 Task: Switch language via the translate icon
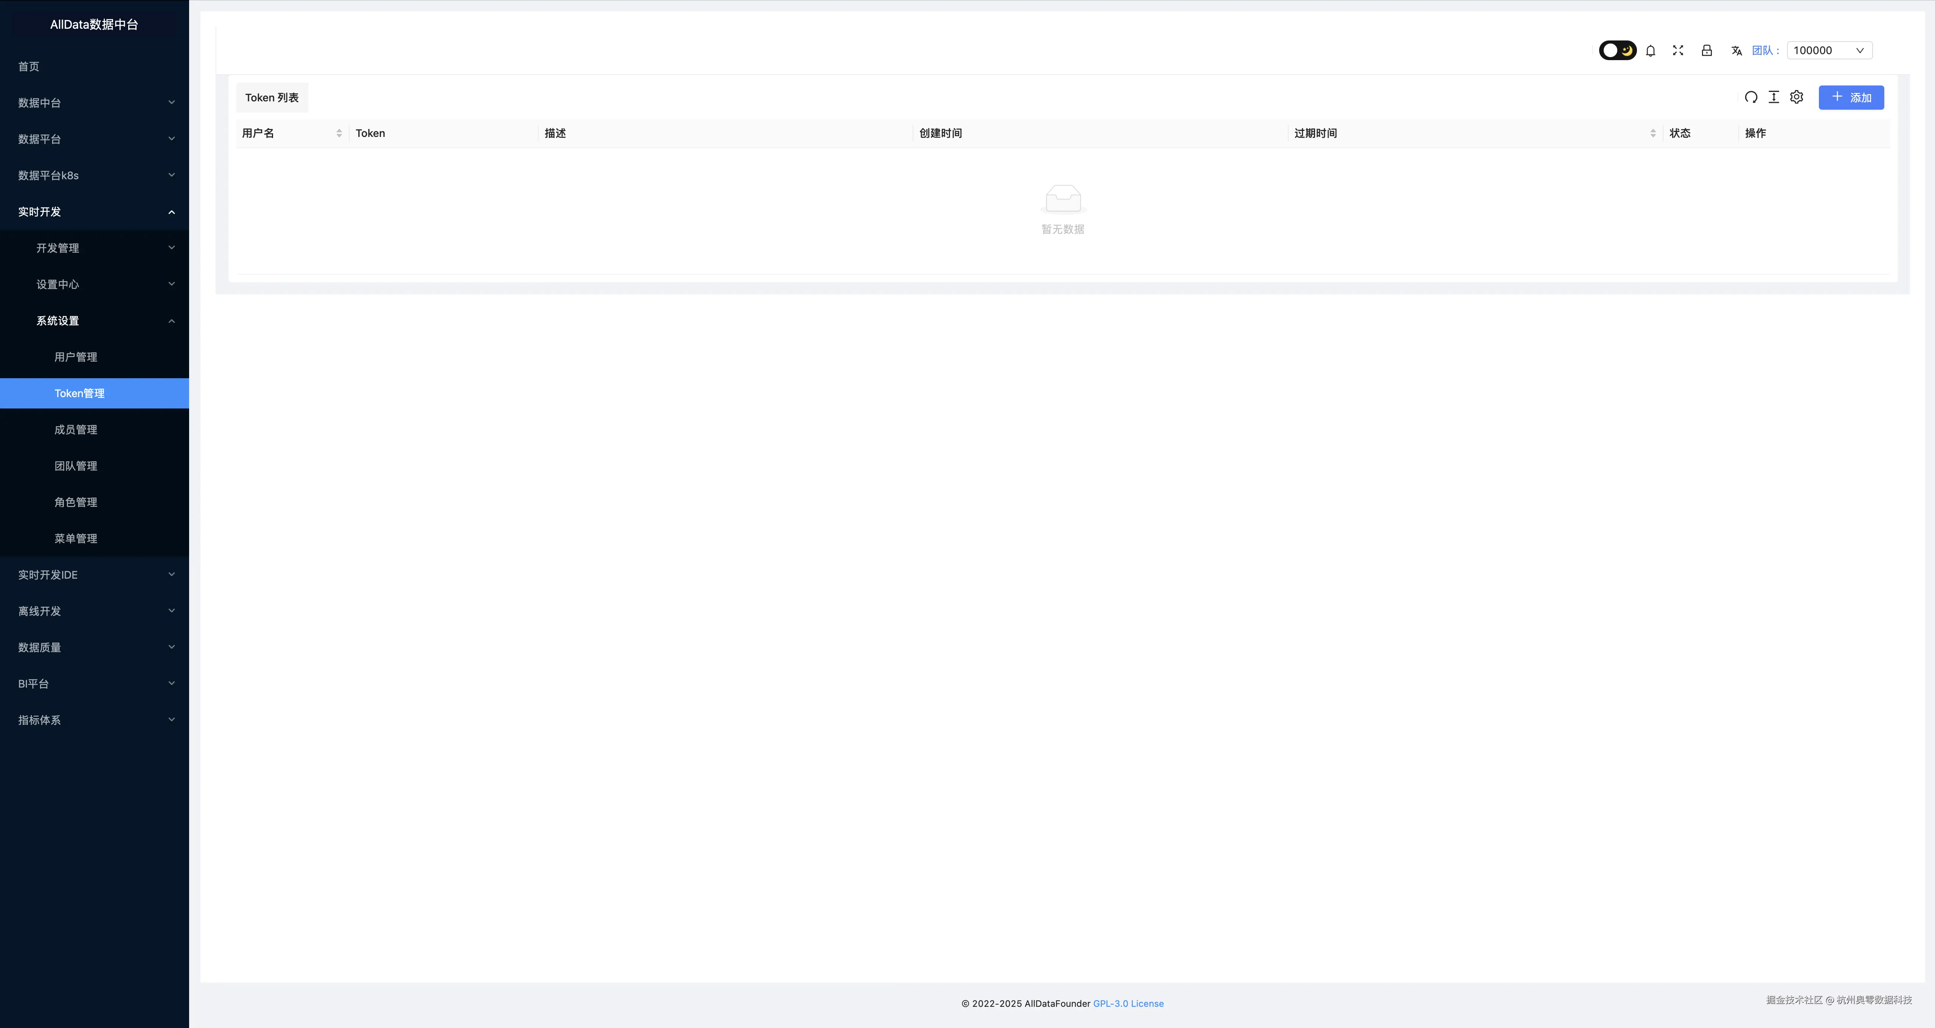click(x=1737, y=50)
